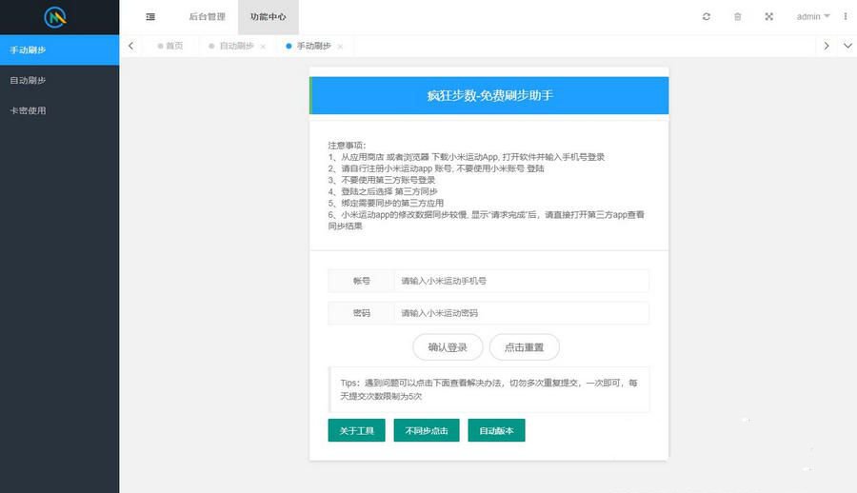The height and width of the screenshot is (493, 857).
Task: Open the more options vertical dots icon
Action: click(845, 16)
